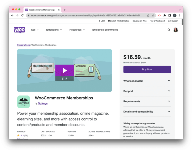
Task: Click the share icon in address bar
Action: (148, 15)
